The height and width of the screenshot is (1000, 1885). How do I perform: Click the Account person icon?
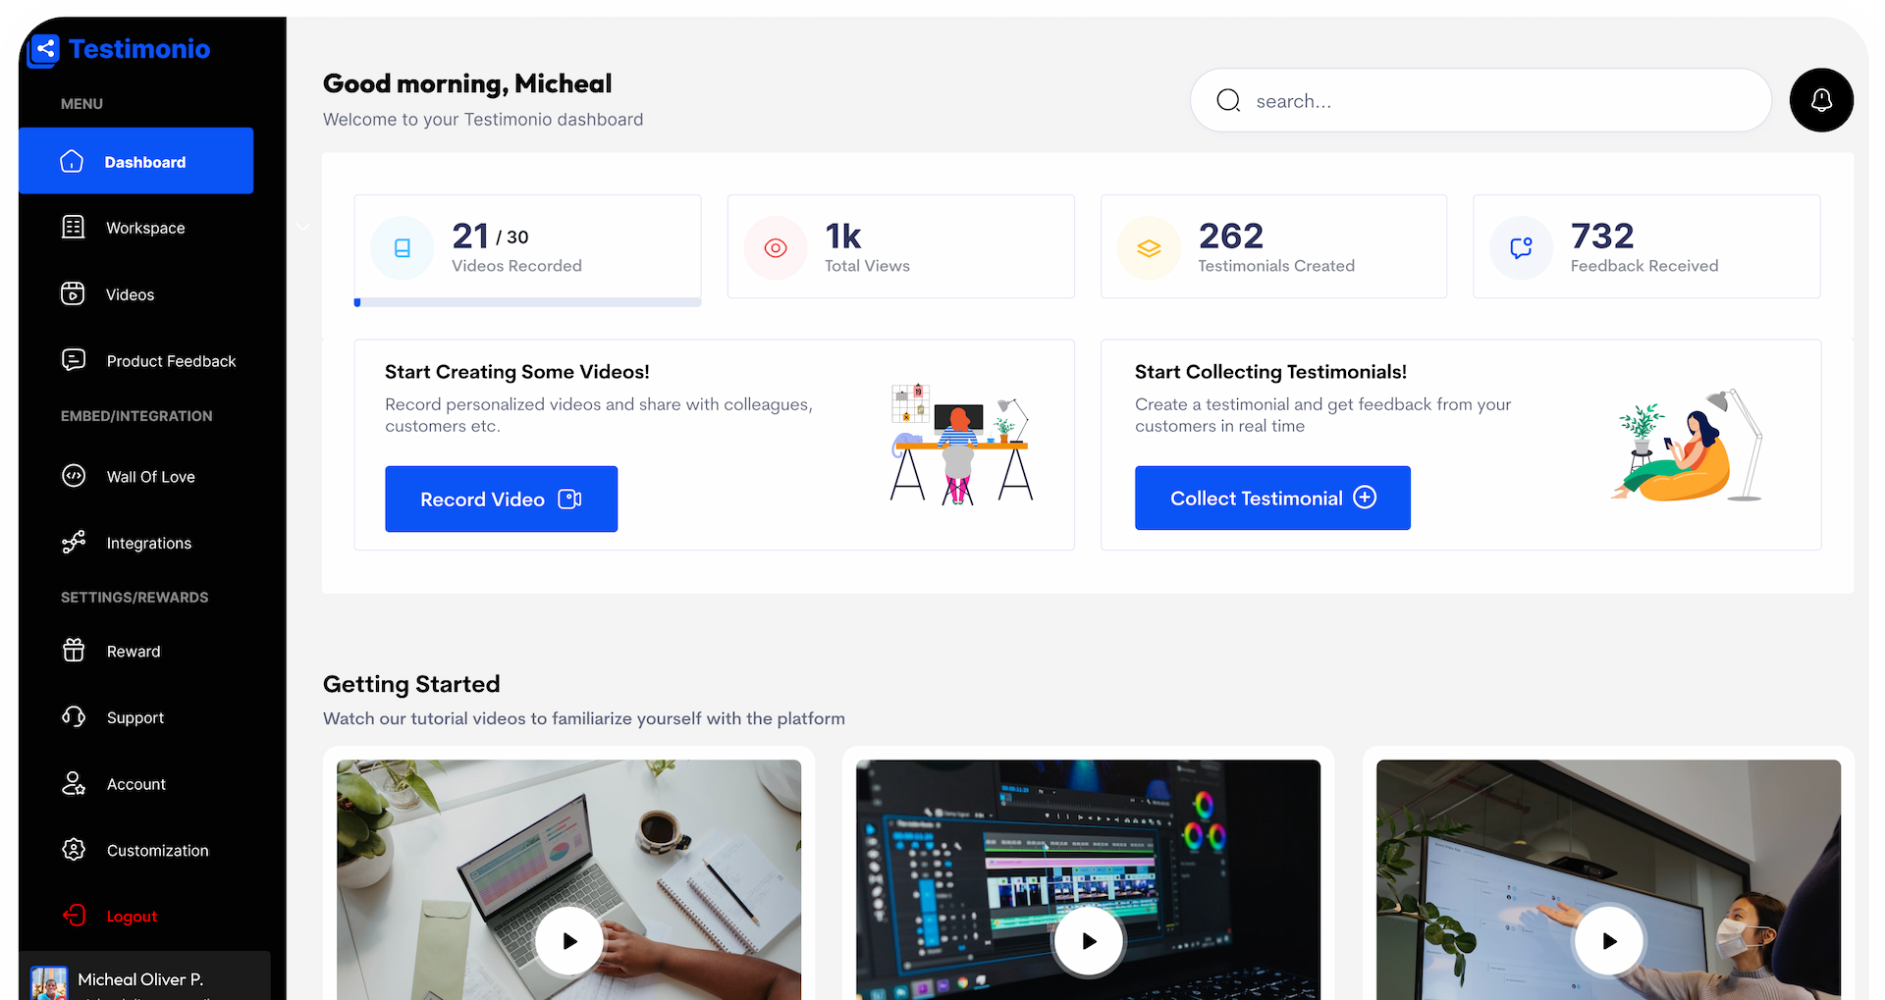click(74, 783)
